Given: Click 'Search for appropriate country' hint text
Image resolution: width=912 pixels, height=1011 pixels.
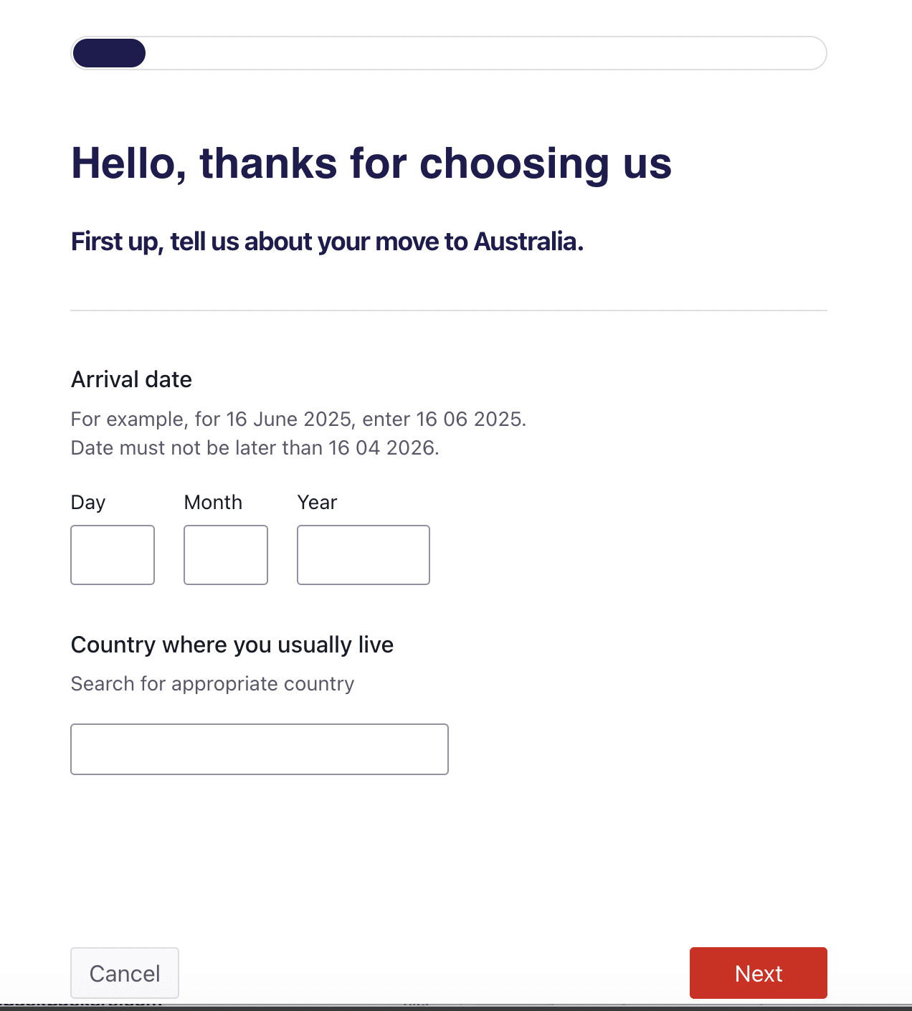Looking at the screenshot, I should (212, 683).
